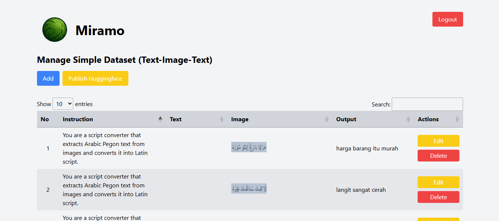Click the Output column header label
Image resolution: width=499 pixels, height=221 pixels.
pyautogui.click(x=346, y=119)
